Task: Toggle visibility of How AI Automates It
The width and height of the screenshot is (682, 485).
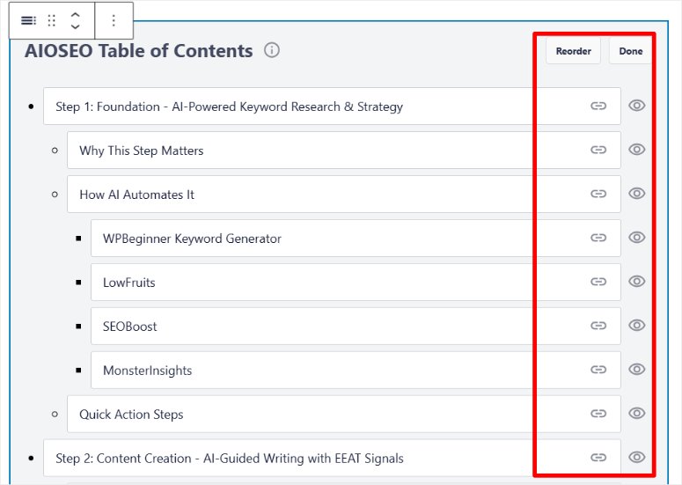Action: click(x=637, y=194)
